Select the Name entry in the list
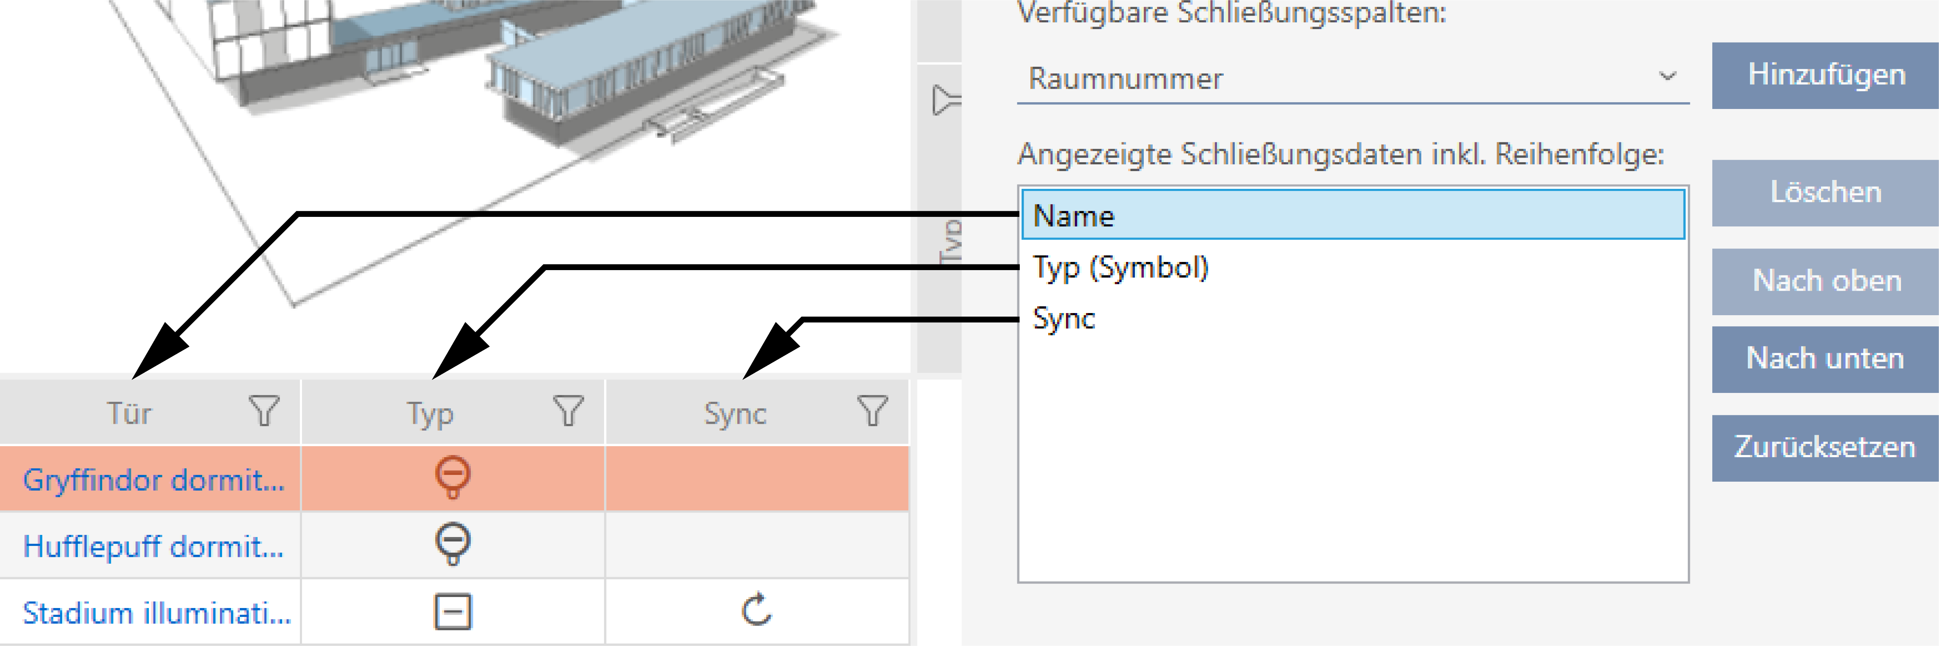1939x646 pixels. [x=1352, y=215]
